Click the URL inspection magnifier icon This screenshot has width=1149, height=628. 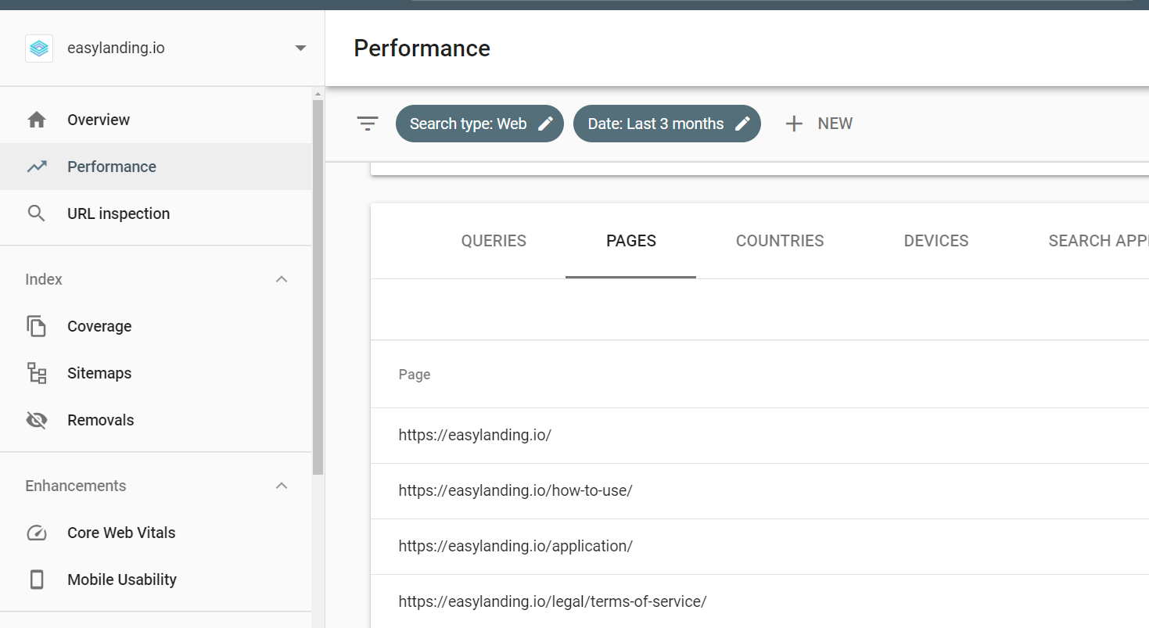tap(37, 214)
